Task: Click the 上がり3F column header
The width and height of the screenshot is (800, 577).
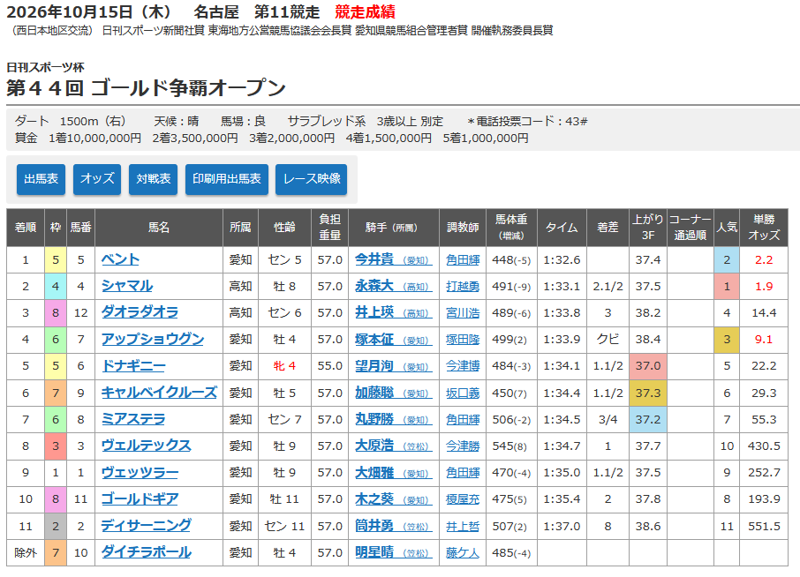Action: pos(648,228)
